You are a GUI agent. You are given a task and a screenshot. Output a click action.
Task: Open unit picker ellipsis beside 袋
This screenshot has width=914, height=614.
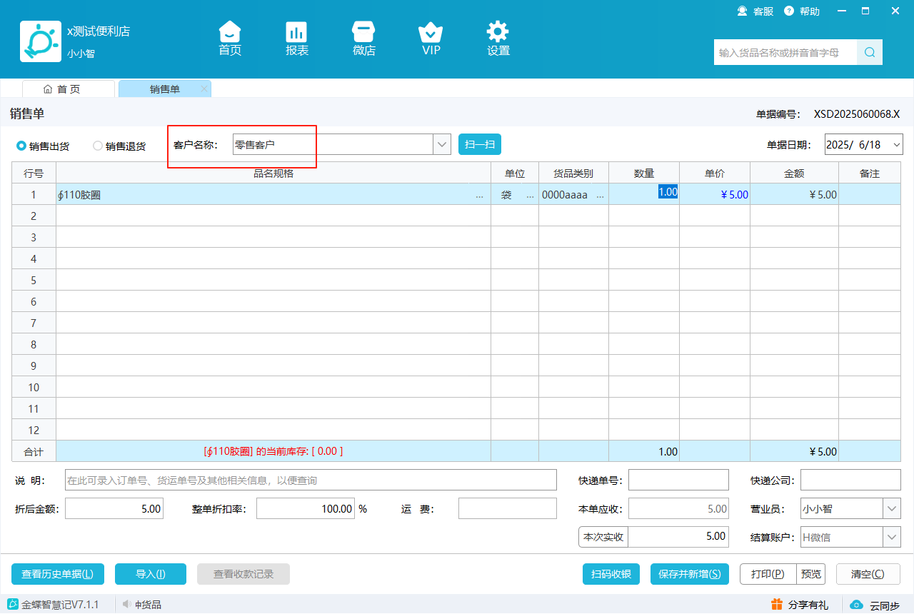click(530, 195)
